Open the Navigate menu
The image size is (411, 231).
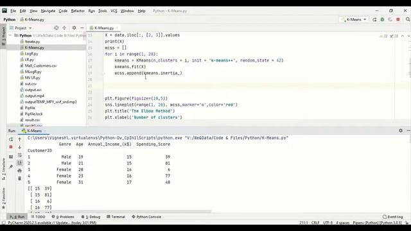click(x=48, y=11)
